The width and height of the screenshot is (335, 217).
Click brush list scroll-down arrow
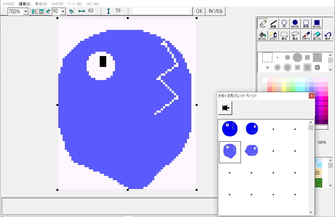pyautogui.click(x=330, y=69)
